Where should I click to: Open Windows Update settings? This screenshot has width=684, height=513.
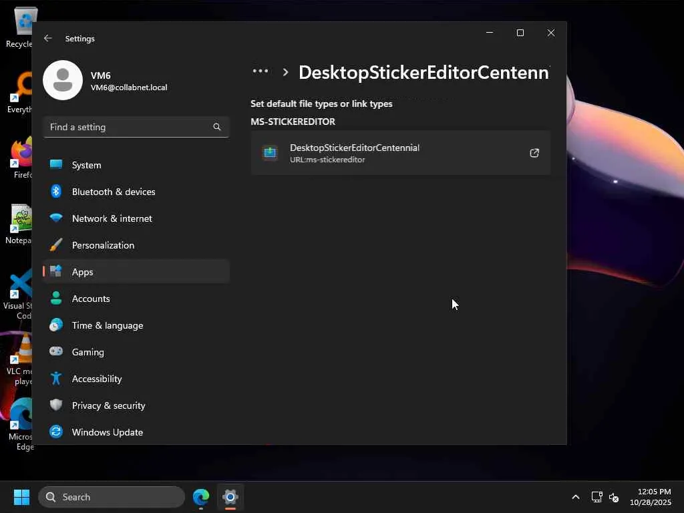136,432
